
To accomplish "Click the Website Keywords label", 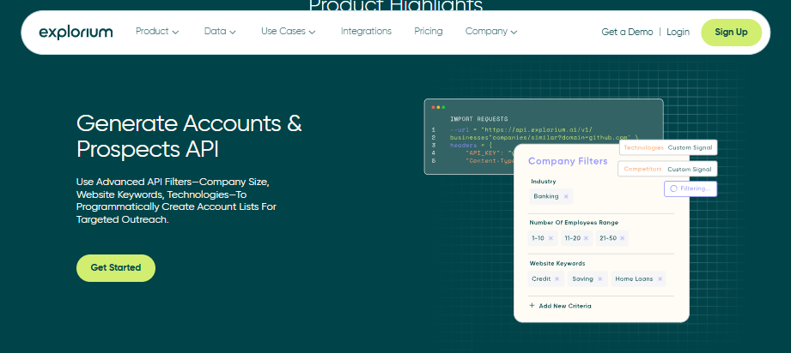I will coord(557,263).
